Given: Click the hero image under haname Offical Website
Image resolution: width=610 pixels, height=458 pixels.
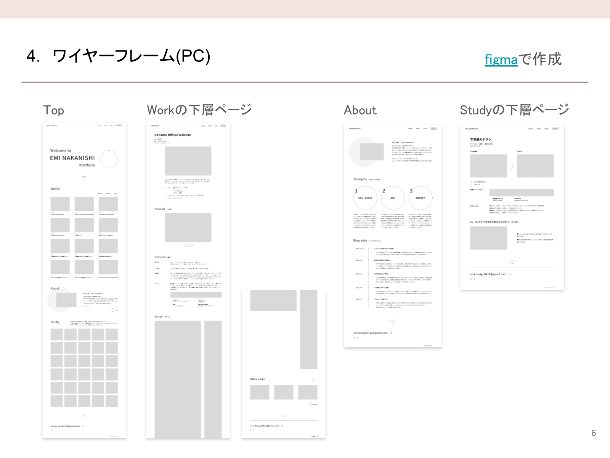Looking at the screenshot, I should click(x=188, y=161).
